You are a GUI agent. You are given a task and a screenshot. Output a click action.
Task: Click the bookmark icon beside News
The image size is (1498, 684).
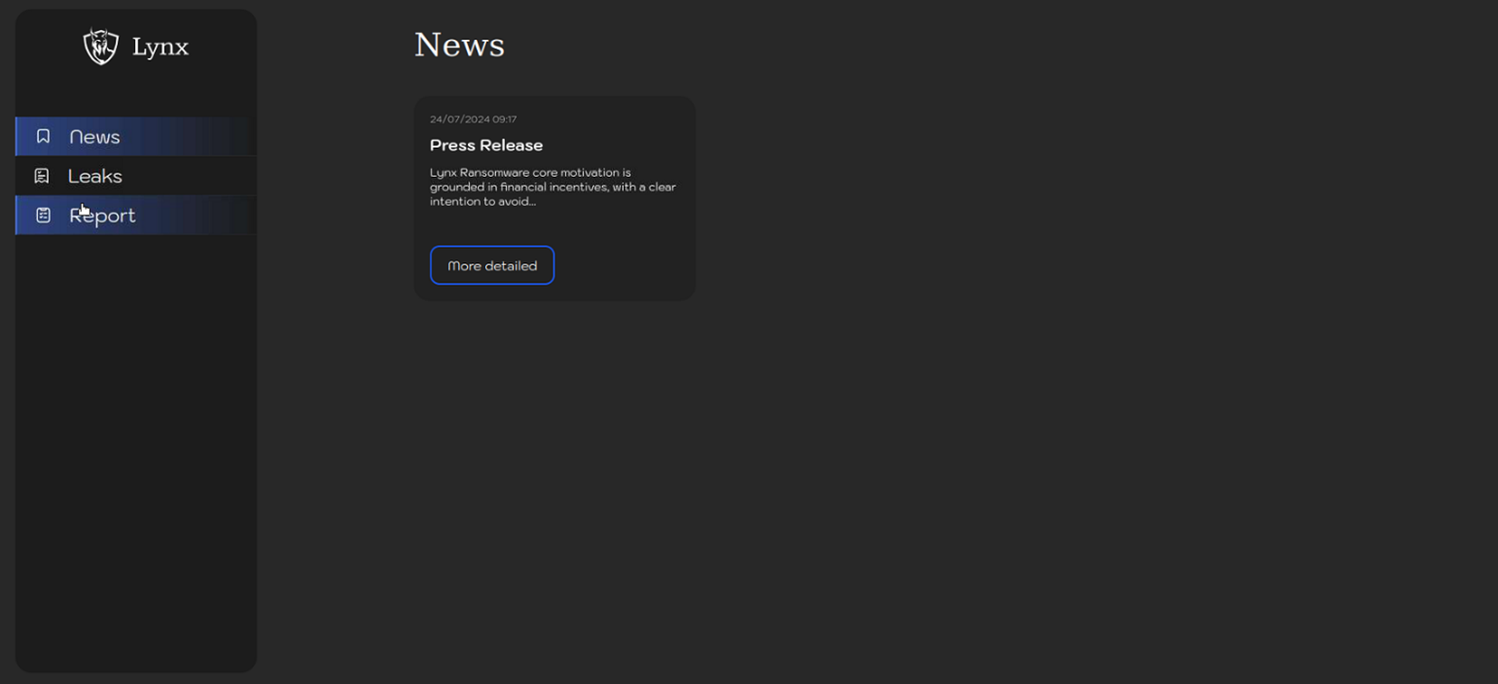(42, 137)
